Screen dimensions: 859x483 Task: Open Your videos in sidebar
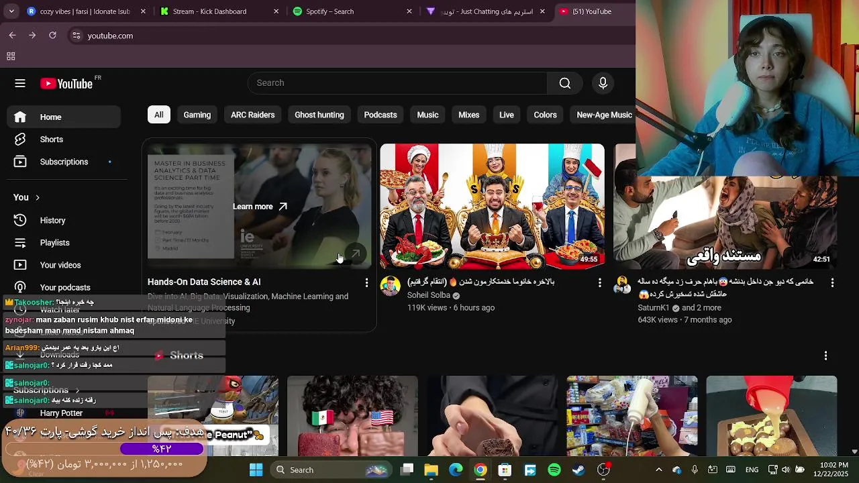pyautogui.click(x=64, y=265)
